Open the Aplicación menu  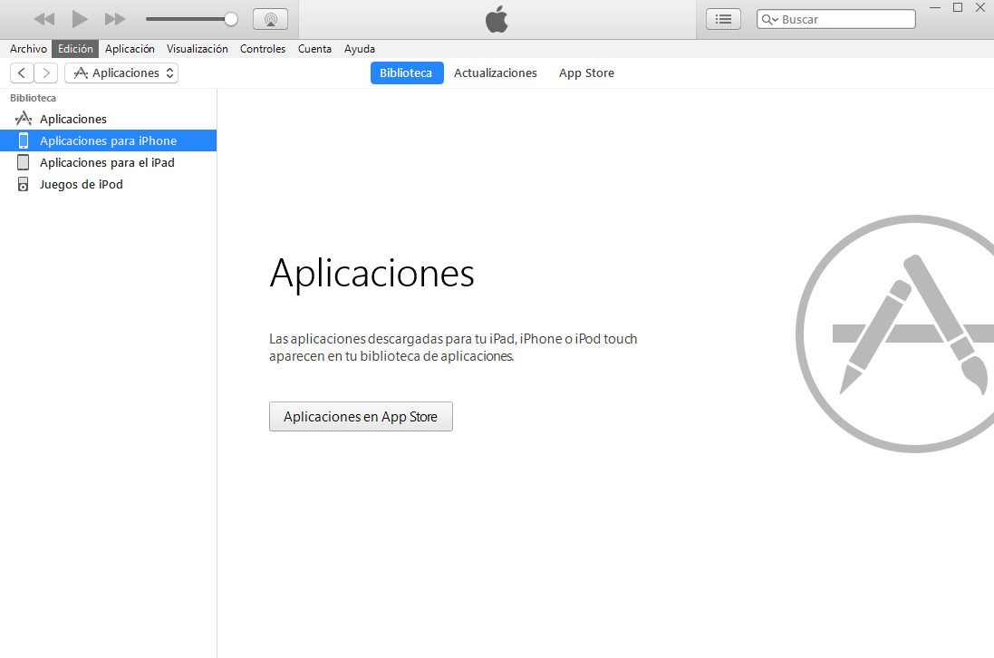130,49
